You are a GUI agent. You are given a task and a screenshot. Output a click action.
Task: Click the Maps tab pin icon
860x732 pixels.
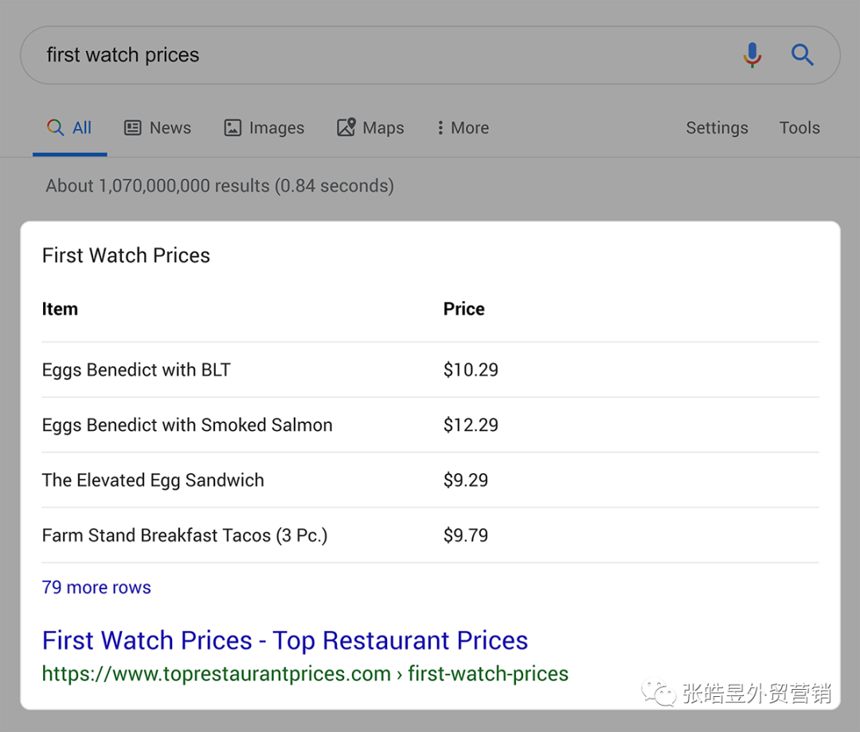click(346, 128)
